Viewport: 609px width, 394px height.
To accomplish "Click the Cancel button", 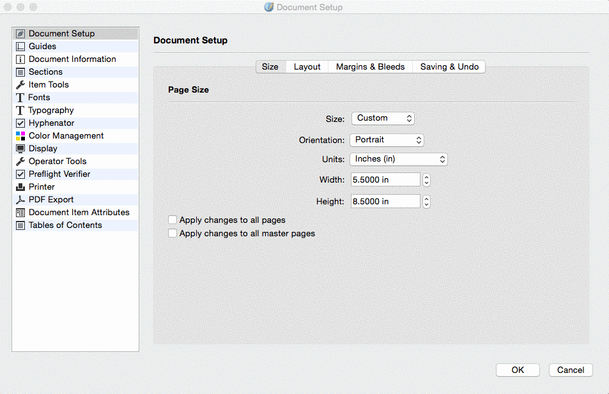I will click(570, 370).
